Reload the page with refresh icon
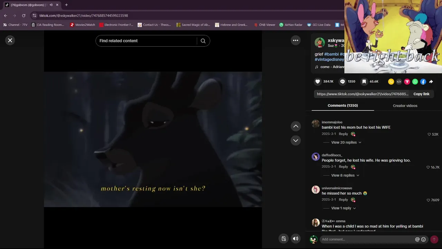 click(23, 16)
